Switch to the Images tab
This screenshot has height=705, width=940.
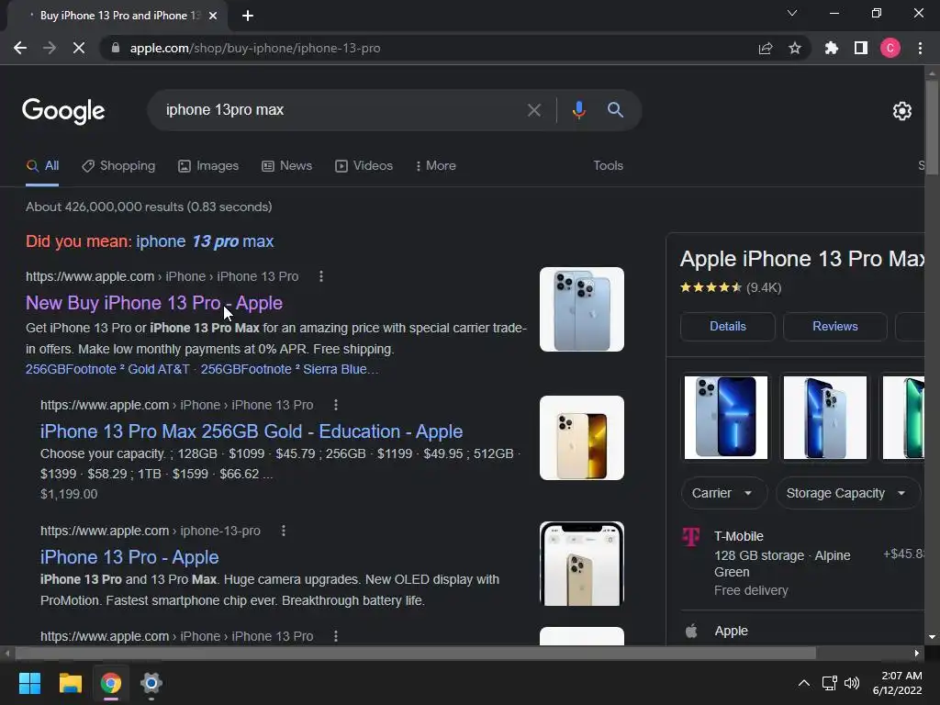208,166
